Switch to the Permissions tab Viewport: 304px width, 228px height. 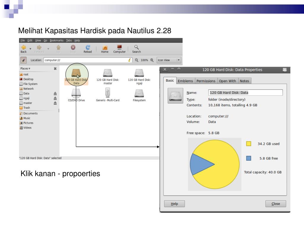tap(206, 81)
